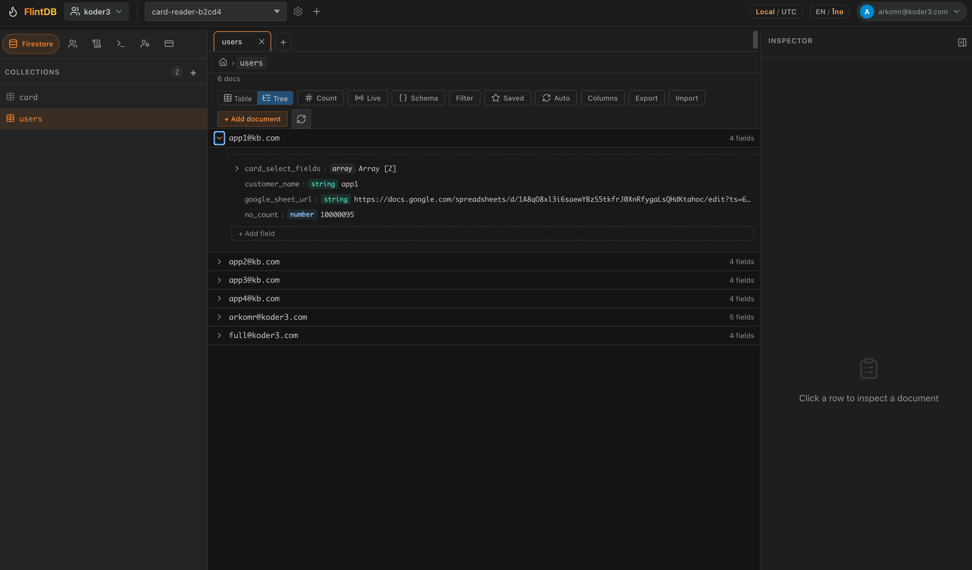Open the Columns chooser
This screenshot has height=570, width=972.
(602, 98)
